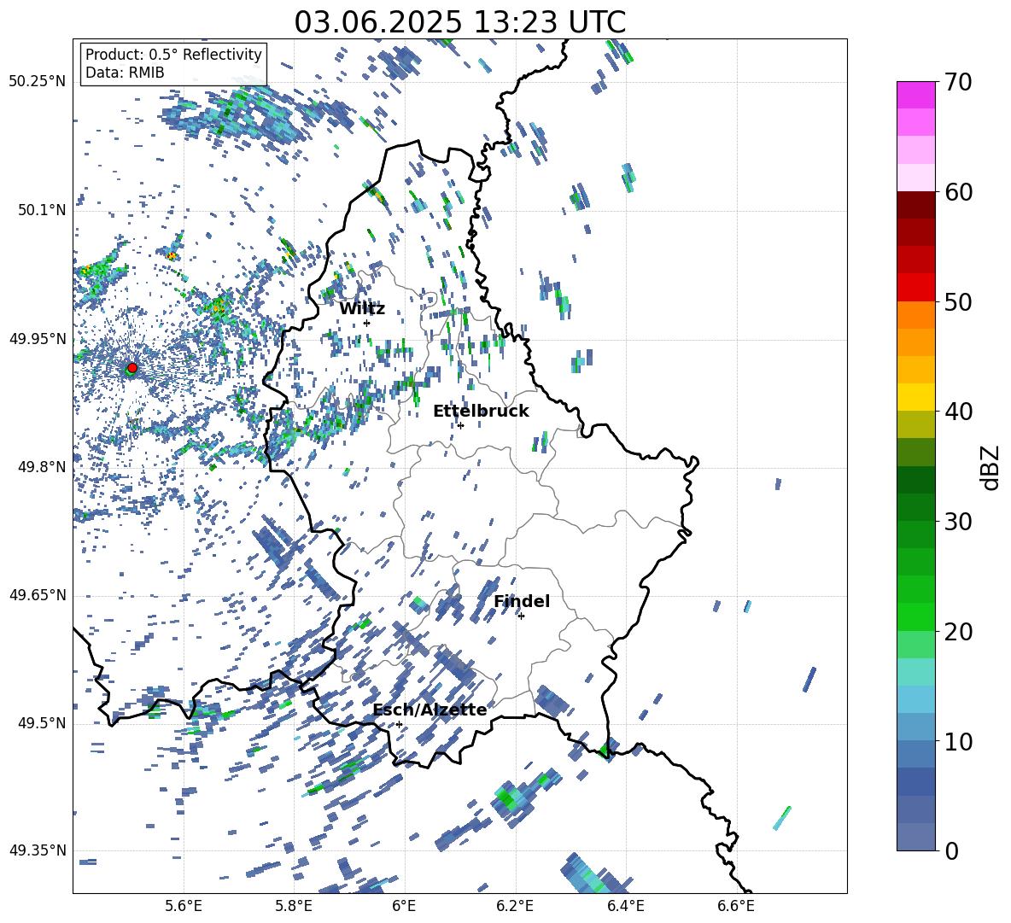Click the cross marker below Ettelbruck
1011x923 pixels.
pyautogui.click(x=460, y=425)
